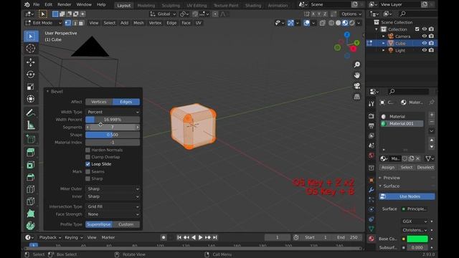Choose the Add Cube tool
459x258 pixels.
pyautogui.click(x=31, y=139)
